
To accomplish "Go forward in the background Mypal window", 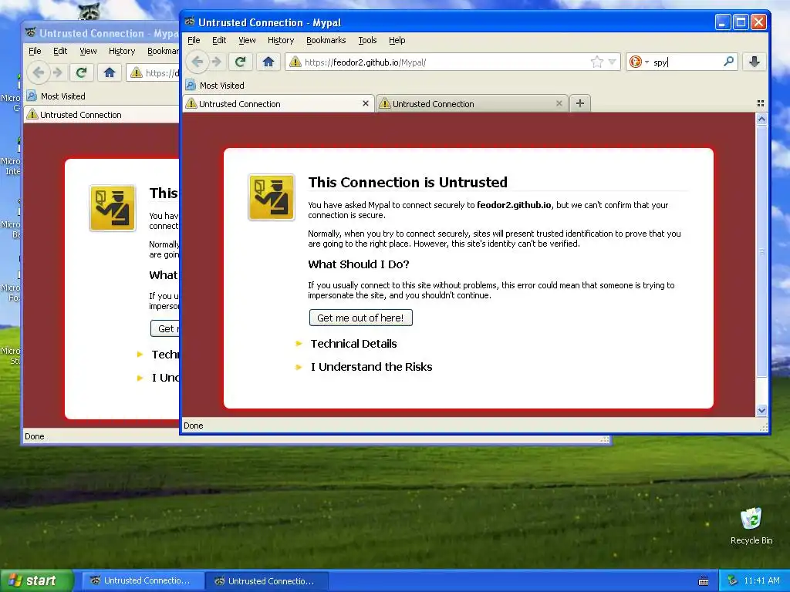I will pyautogui.click(x=58, y=73).
